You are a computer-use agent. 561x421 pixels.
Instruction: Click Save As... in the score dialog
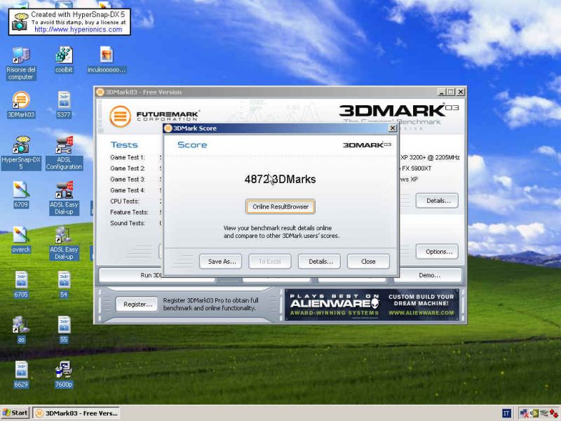(x=220, y=261)
